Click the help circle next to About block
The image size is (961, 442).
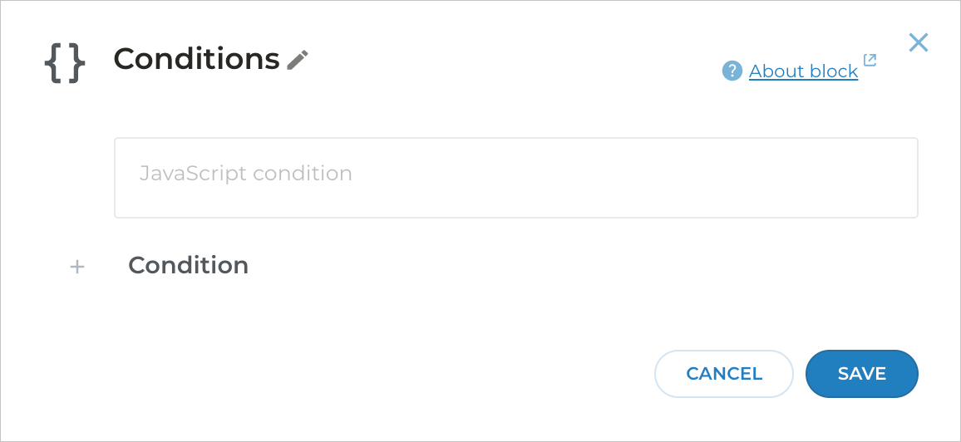click(x=732, y=71)
